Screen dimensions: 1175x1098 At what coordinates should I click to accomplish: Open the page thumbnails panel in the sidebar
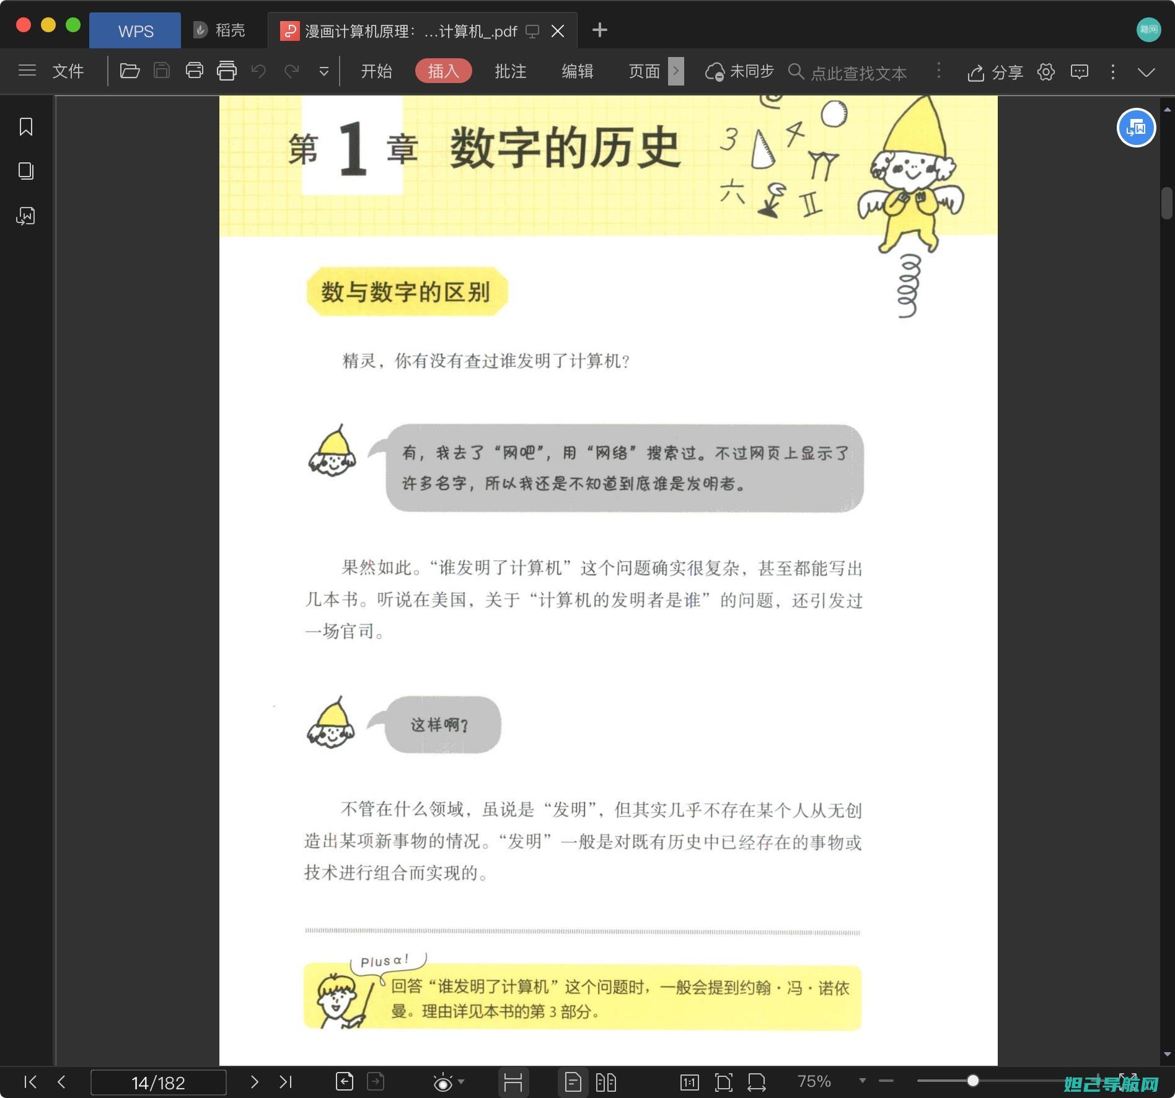pos(26,171)
